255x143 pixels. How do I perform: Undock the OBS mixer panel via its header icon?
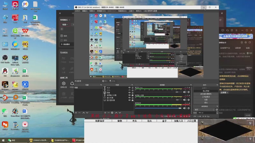coord(191,85)
